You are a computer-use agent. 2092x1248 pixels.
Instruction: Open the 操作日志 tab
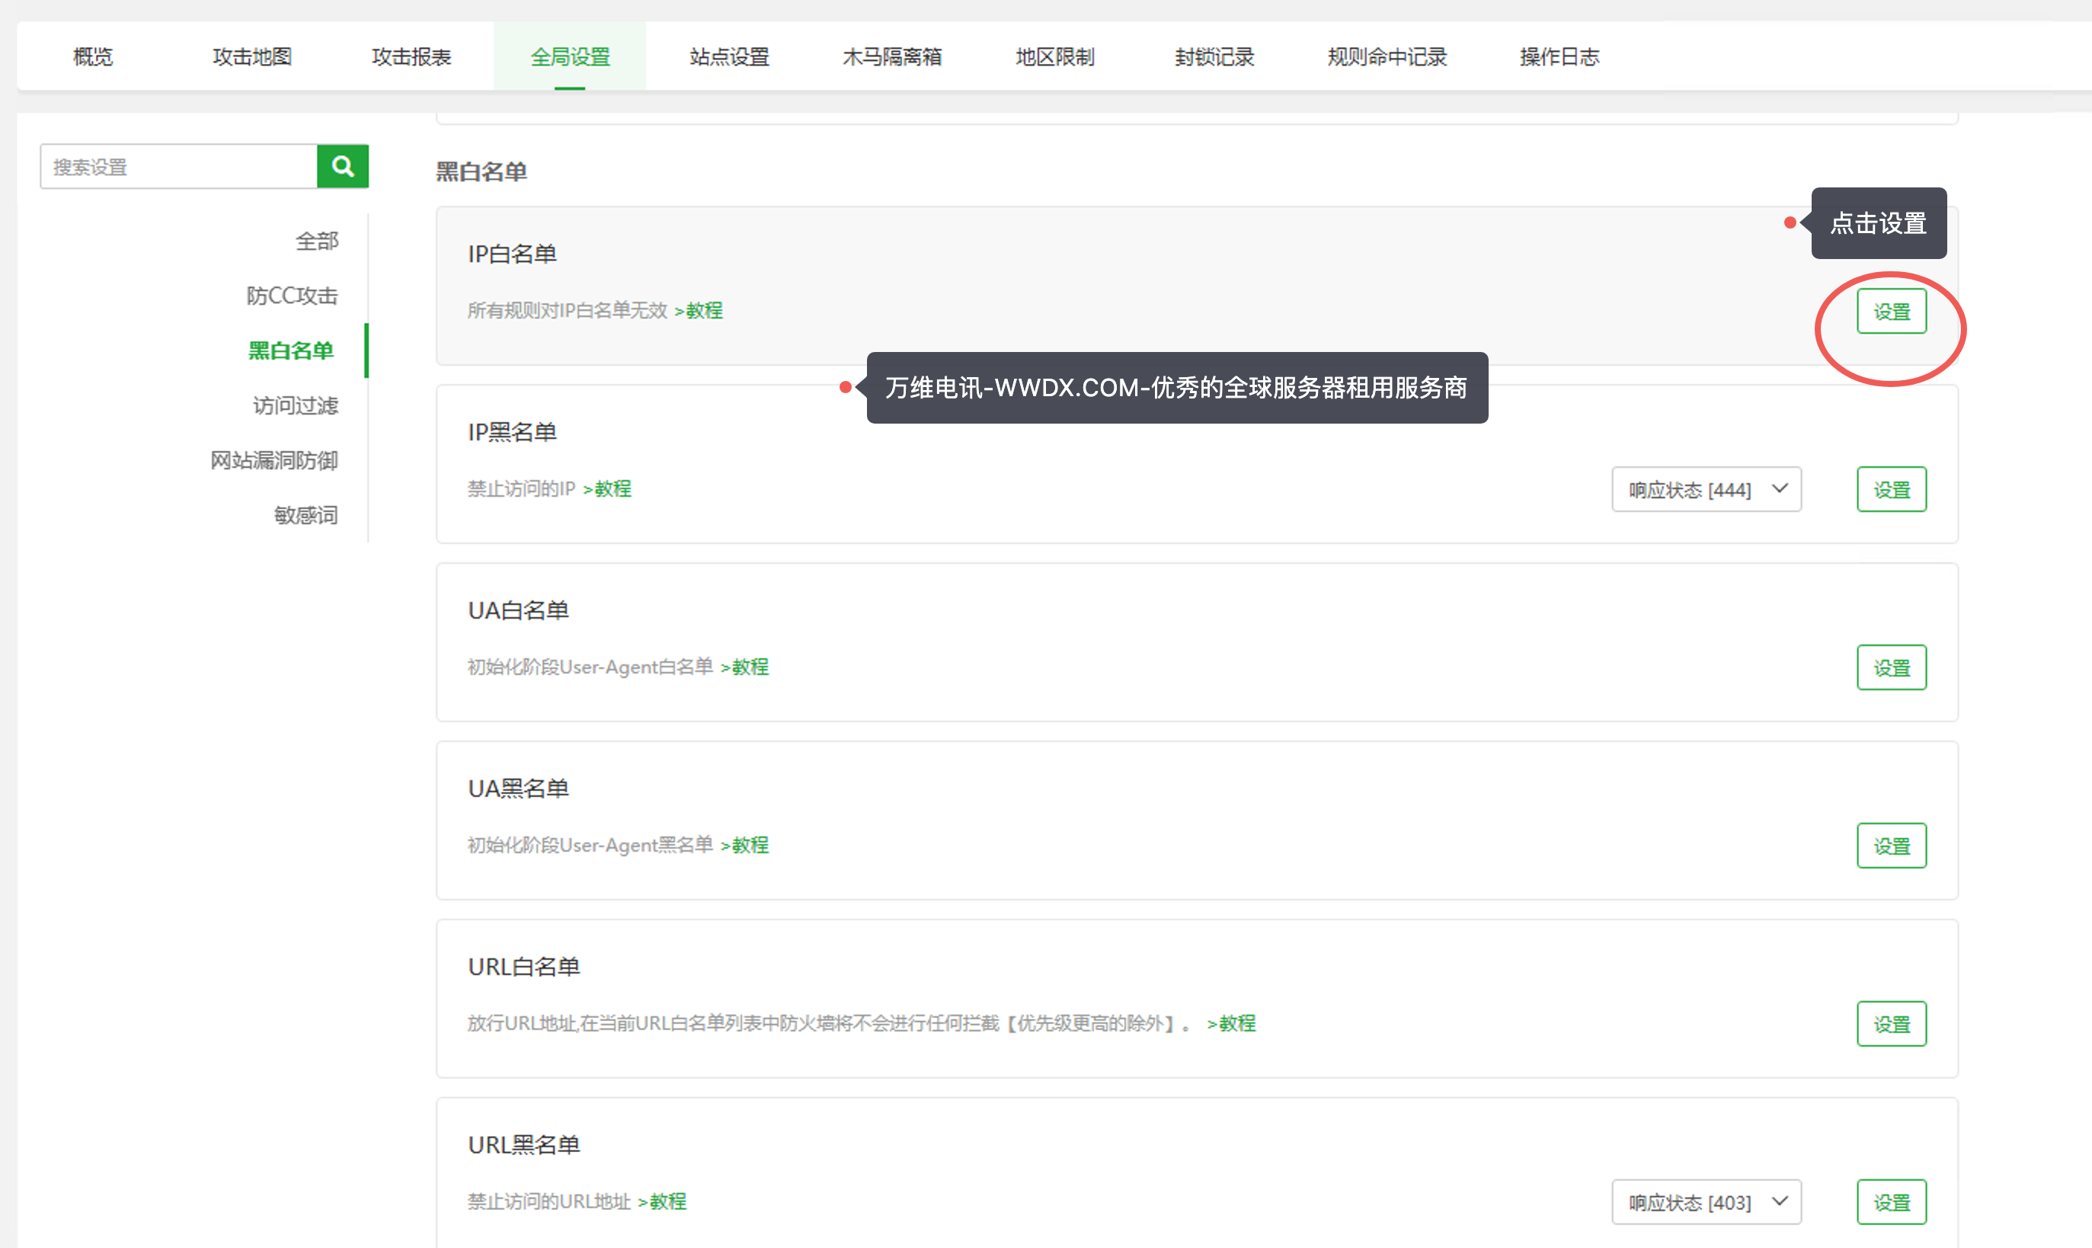coord(1559,56)
